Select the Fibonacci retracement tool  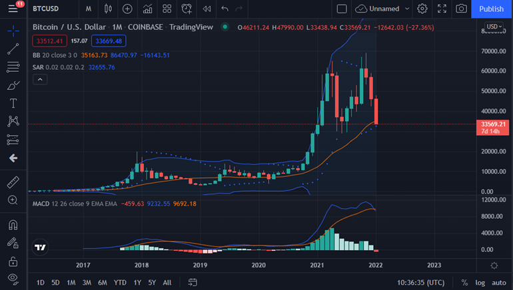pos(13,67)
